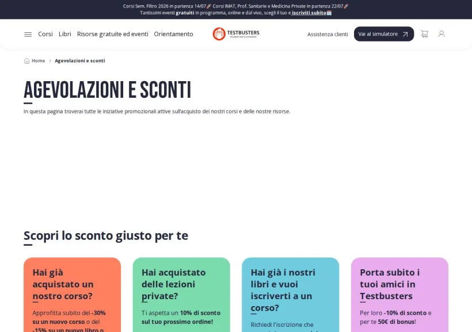This screenshot has height=332, width=472.
Task: Select the orange 'Hai già acquistato un nostro corso?' card
Action: tap(73, 295)
